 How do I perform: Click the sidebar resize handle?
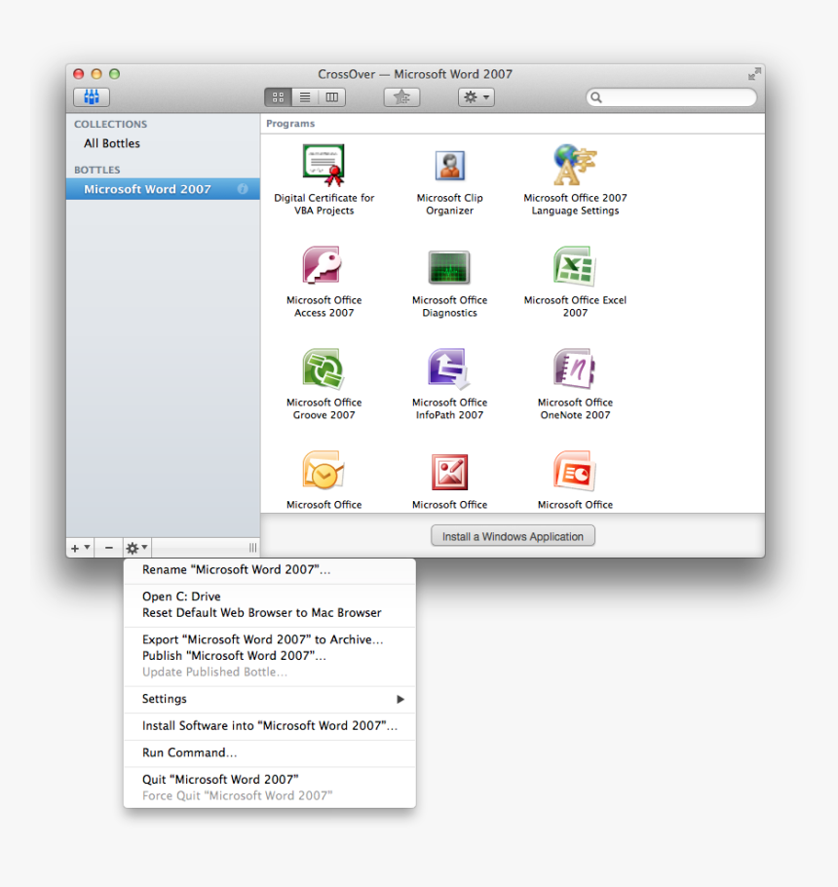(252, 548)
